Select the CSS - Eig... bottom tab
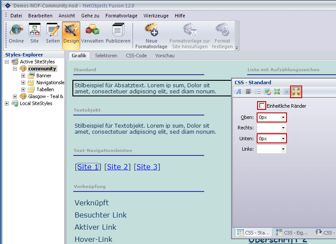Image resolution: width=336 pixels, height=244 pixels. coord(292,233)
